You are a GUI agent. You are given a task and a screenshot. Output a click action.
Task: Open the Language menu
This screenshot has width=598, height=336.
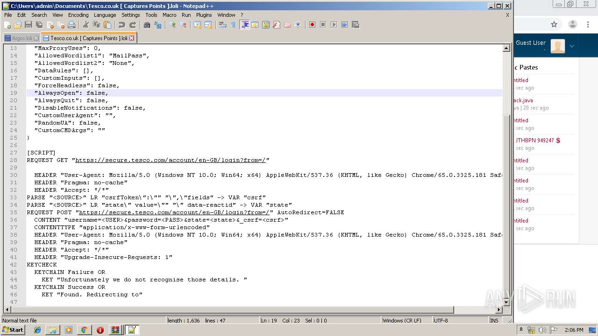pyautogui.click(x=105, y=15)
